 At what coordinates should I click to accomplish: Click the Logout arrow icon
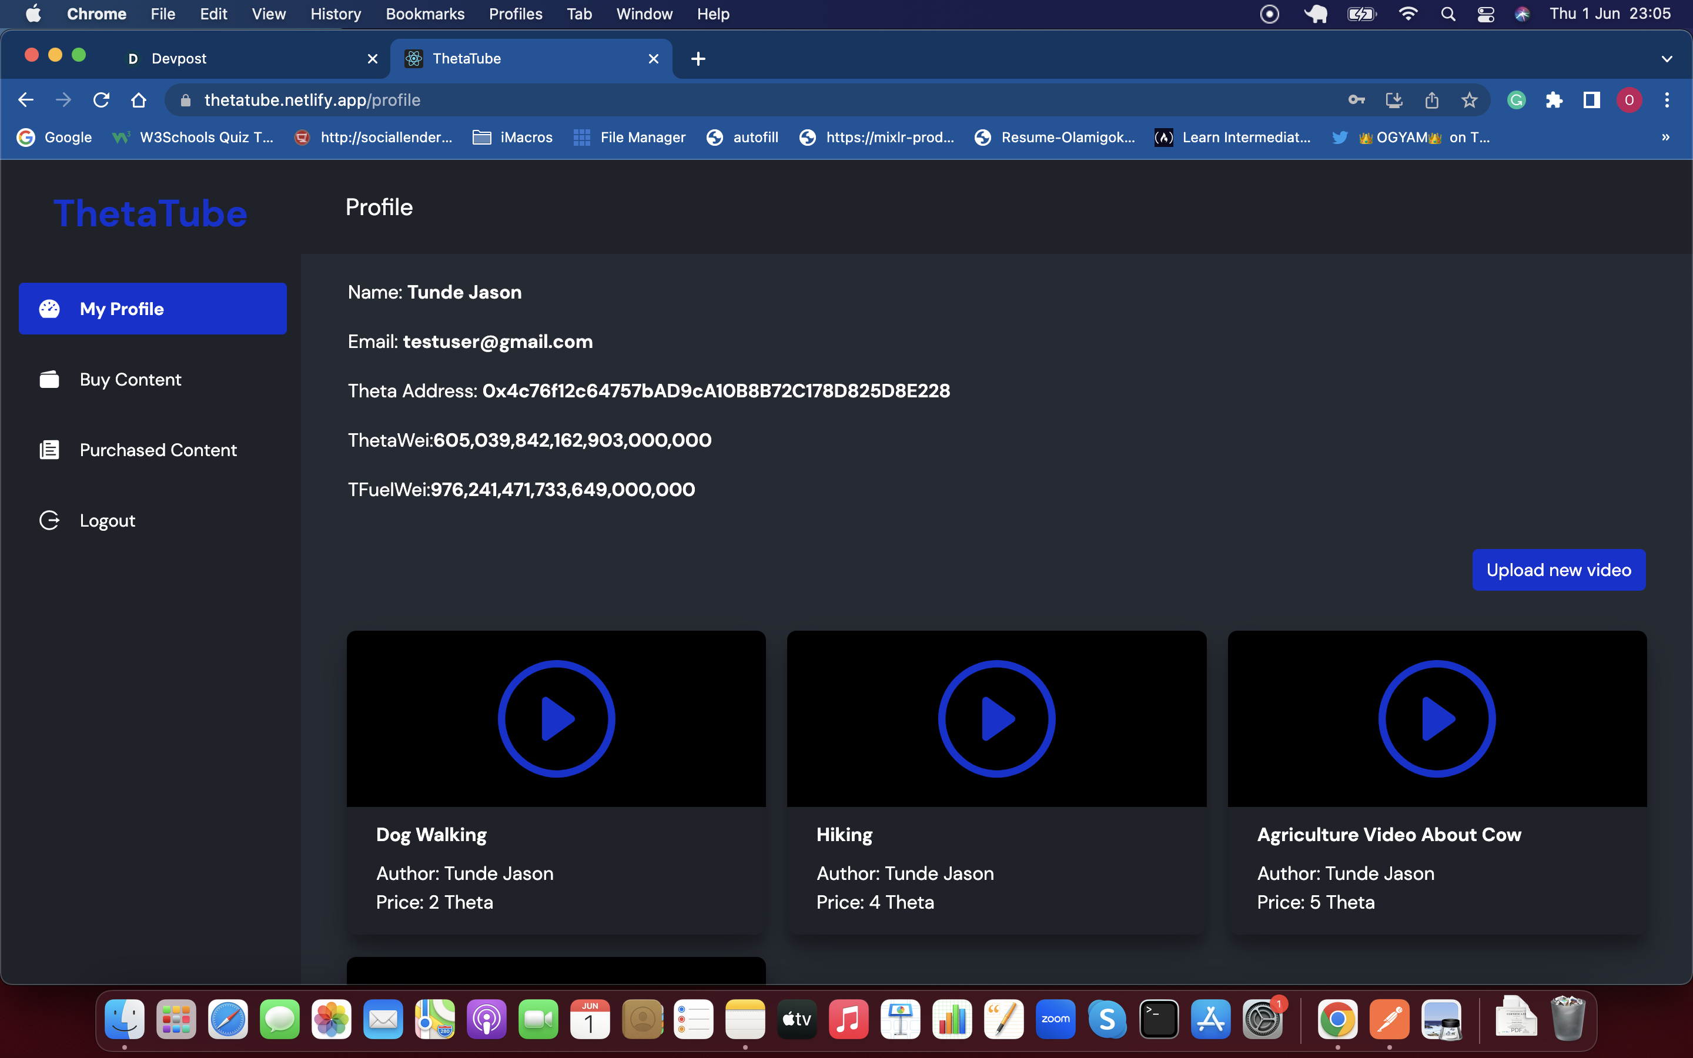coord(49,521)
